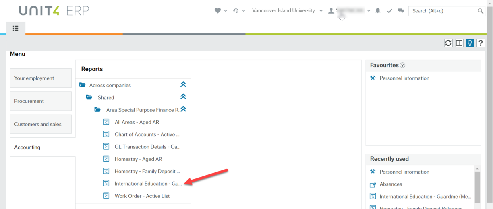Open Absences in Recently used
The image size is (493, 209).
391,184
